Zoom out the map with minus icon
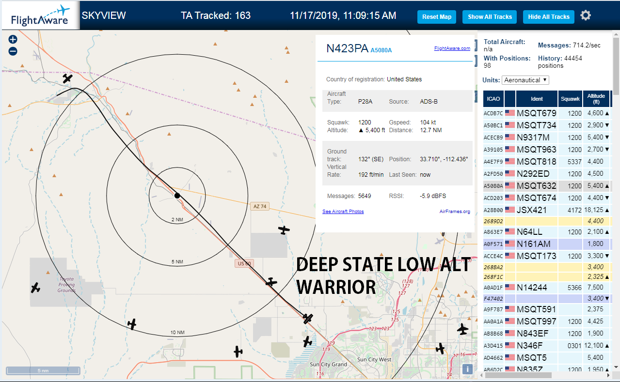The image size is (620, 382). [13, 51]
